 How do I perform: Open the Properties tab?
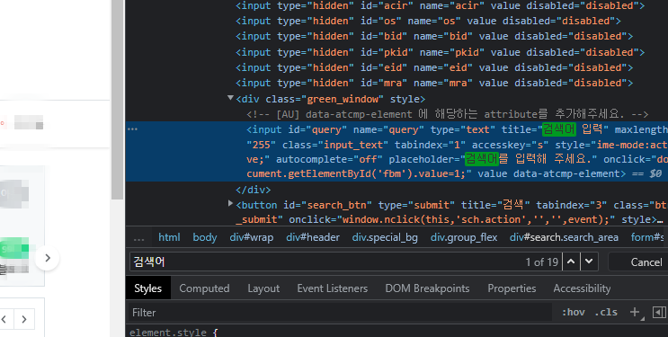(x=512, y=288)
